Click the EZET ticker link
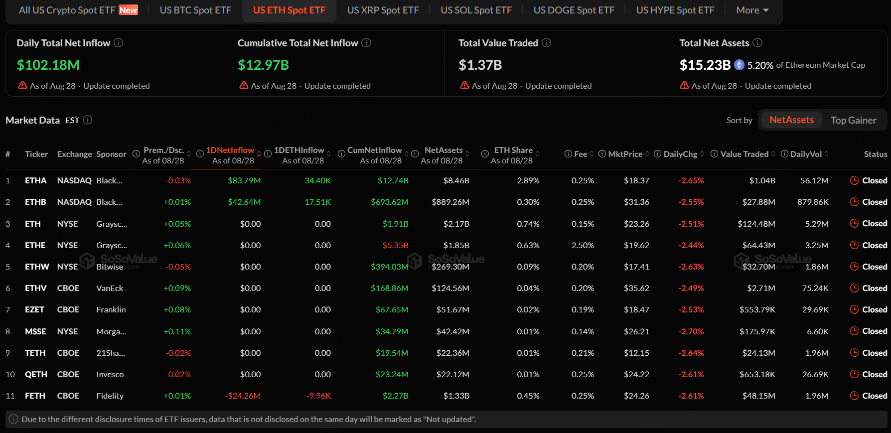Image resolution: width=891 pixels, height=433 pixels. point(34,309)
